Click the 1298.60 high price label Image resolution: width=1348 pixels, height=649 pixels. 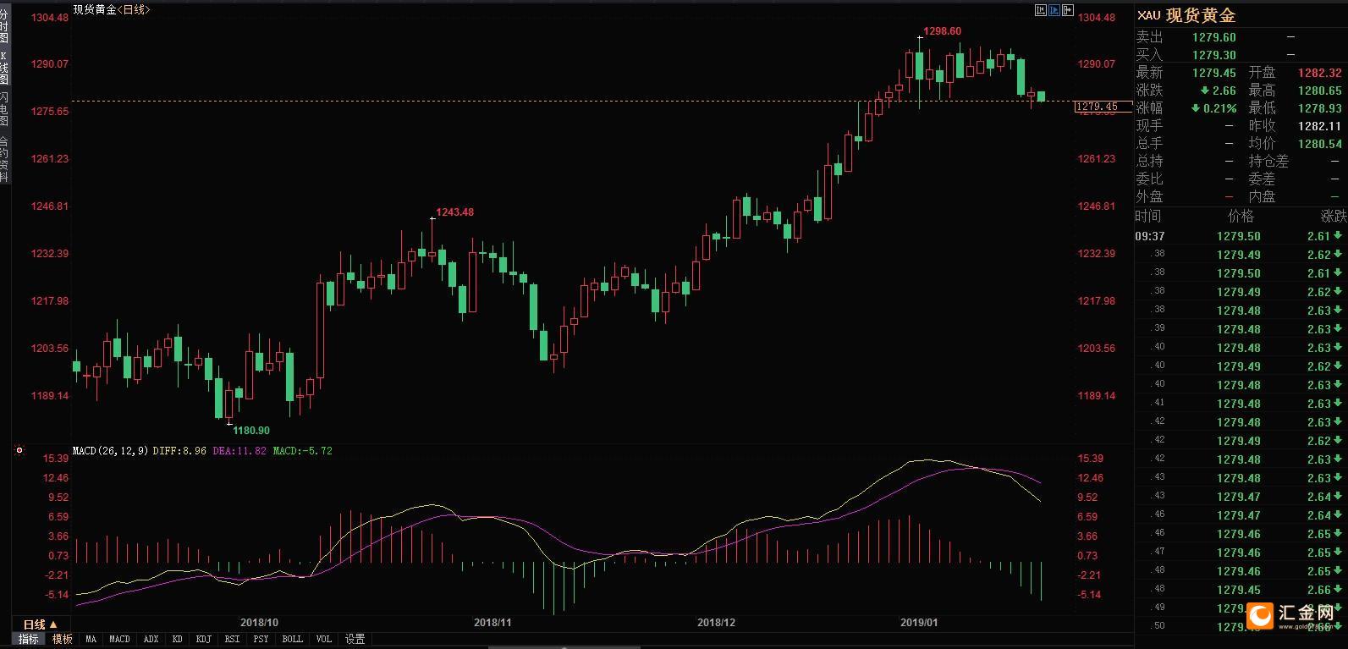pyautogui.click(x=942, y=31)
